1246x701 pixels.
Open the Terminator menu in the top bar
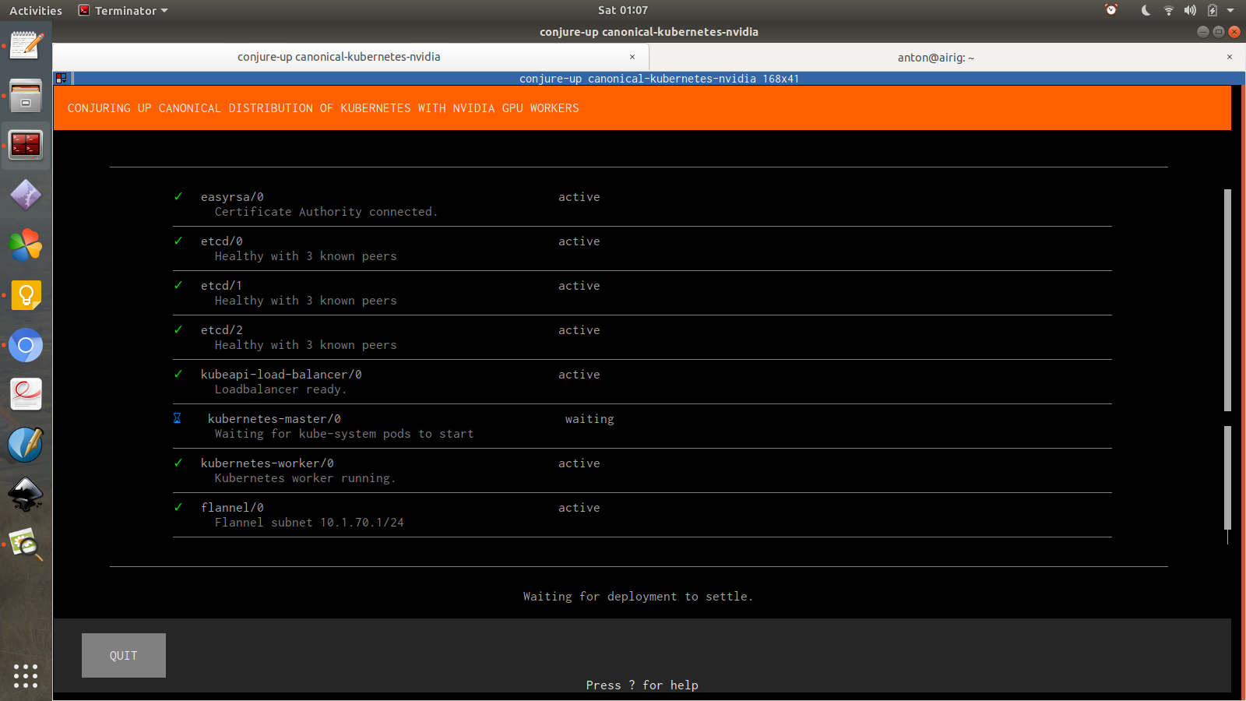coord(122,10)
